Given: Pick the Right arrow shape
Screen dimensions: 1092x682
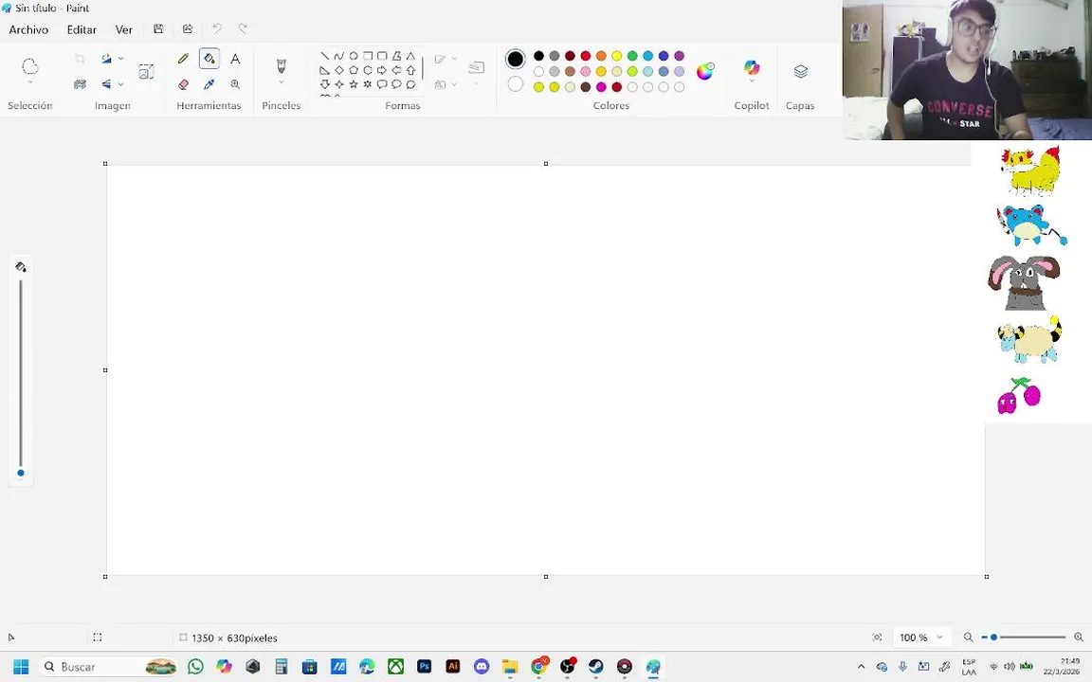Looking at the screenshot, I should coord(382,70).
